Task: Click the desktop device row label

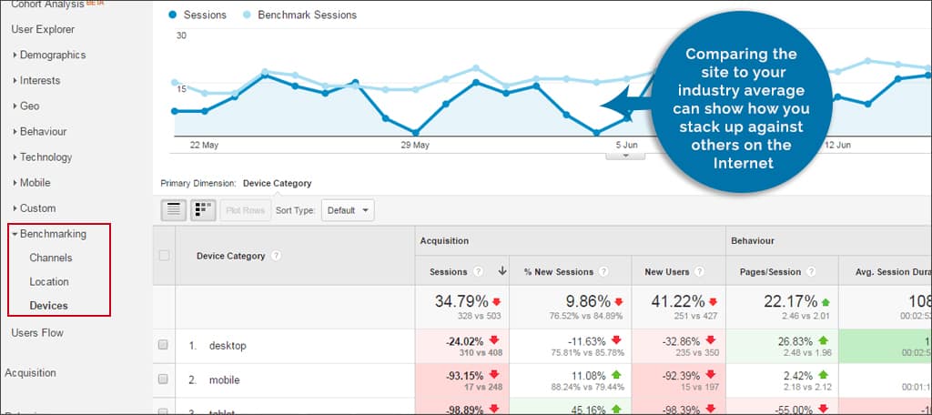Action: coord(228,346)
